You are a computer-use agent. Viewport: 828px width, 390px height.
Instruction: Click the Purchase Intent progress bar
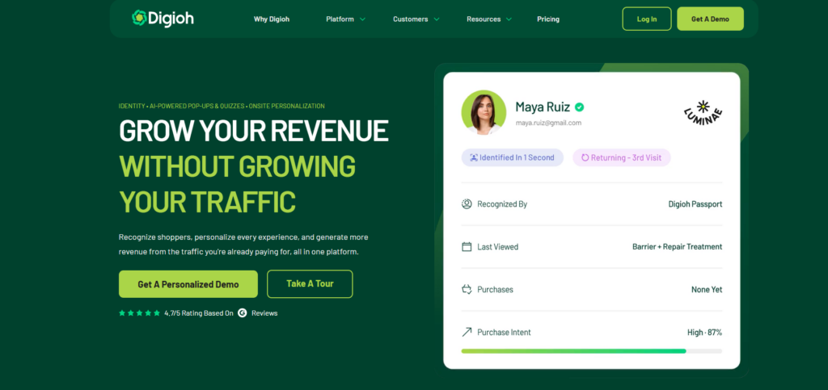(591, 351)
